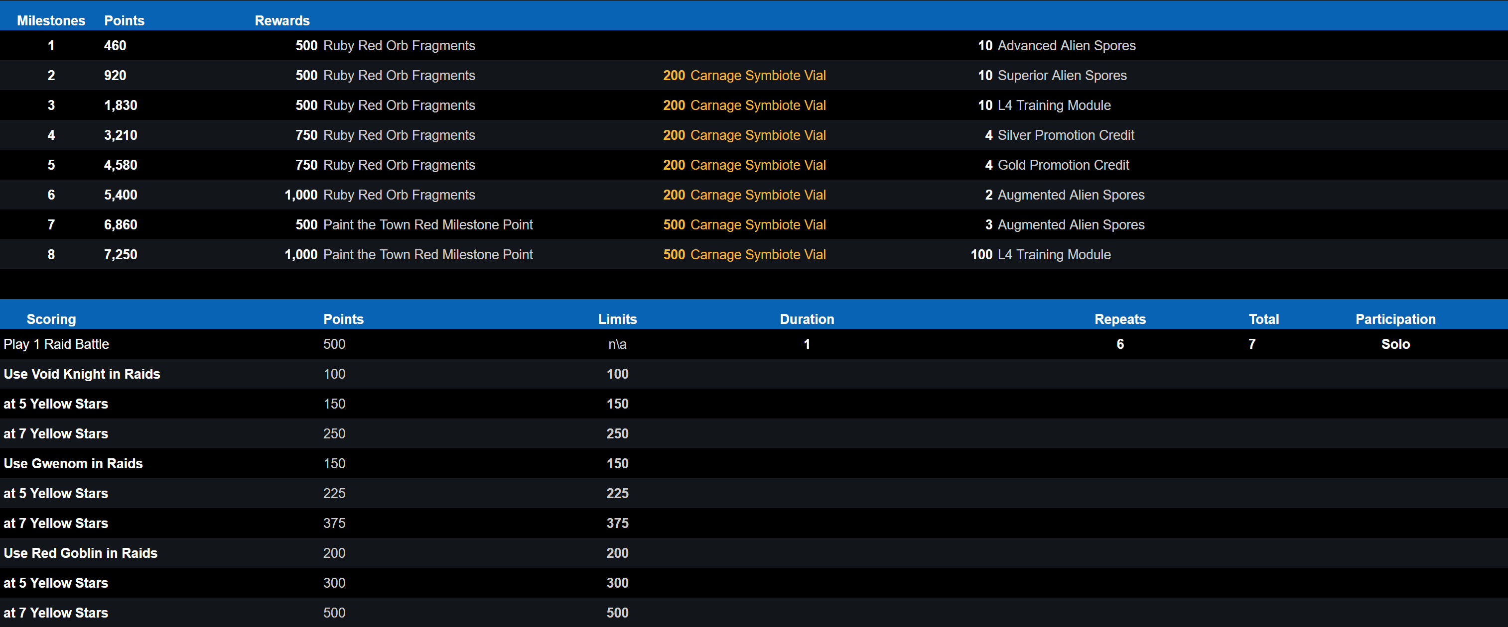Click the 7,250 points value
1508x627 pixels.
(x=121, y=254)
